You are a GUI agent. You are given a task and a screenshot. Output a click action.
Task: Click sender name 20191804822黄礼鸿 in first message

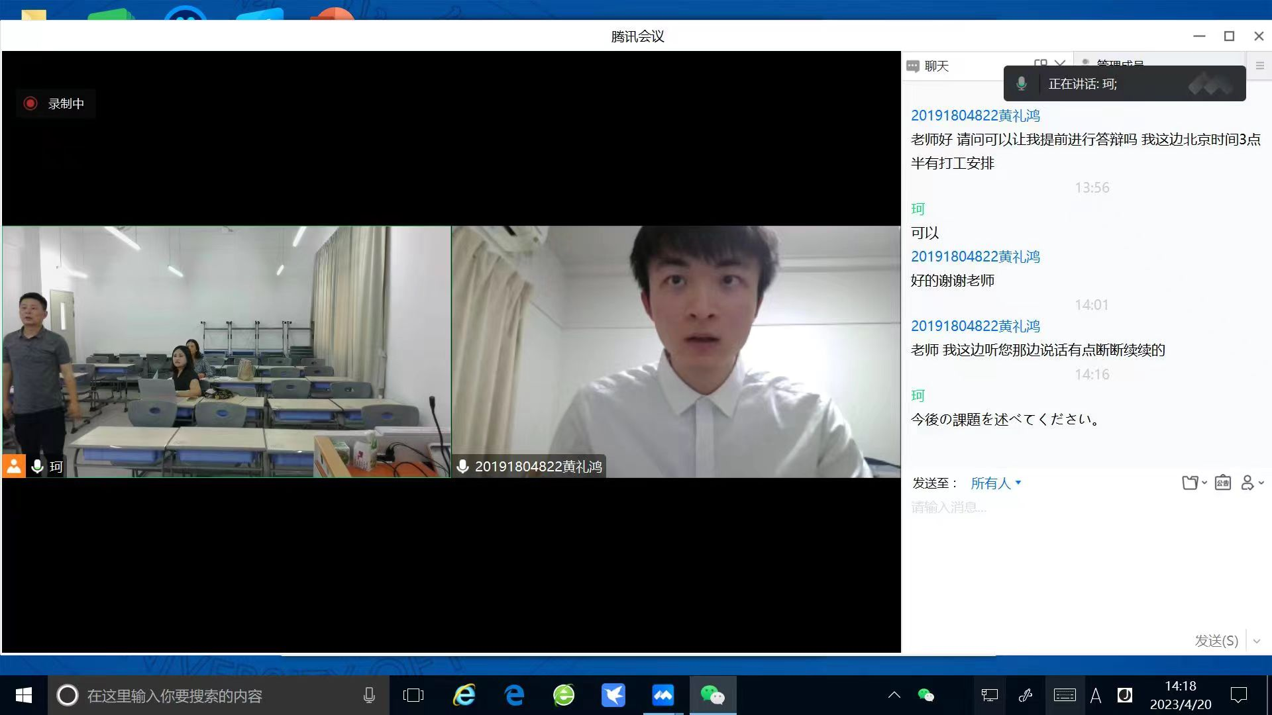point(975,116)
